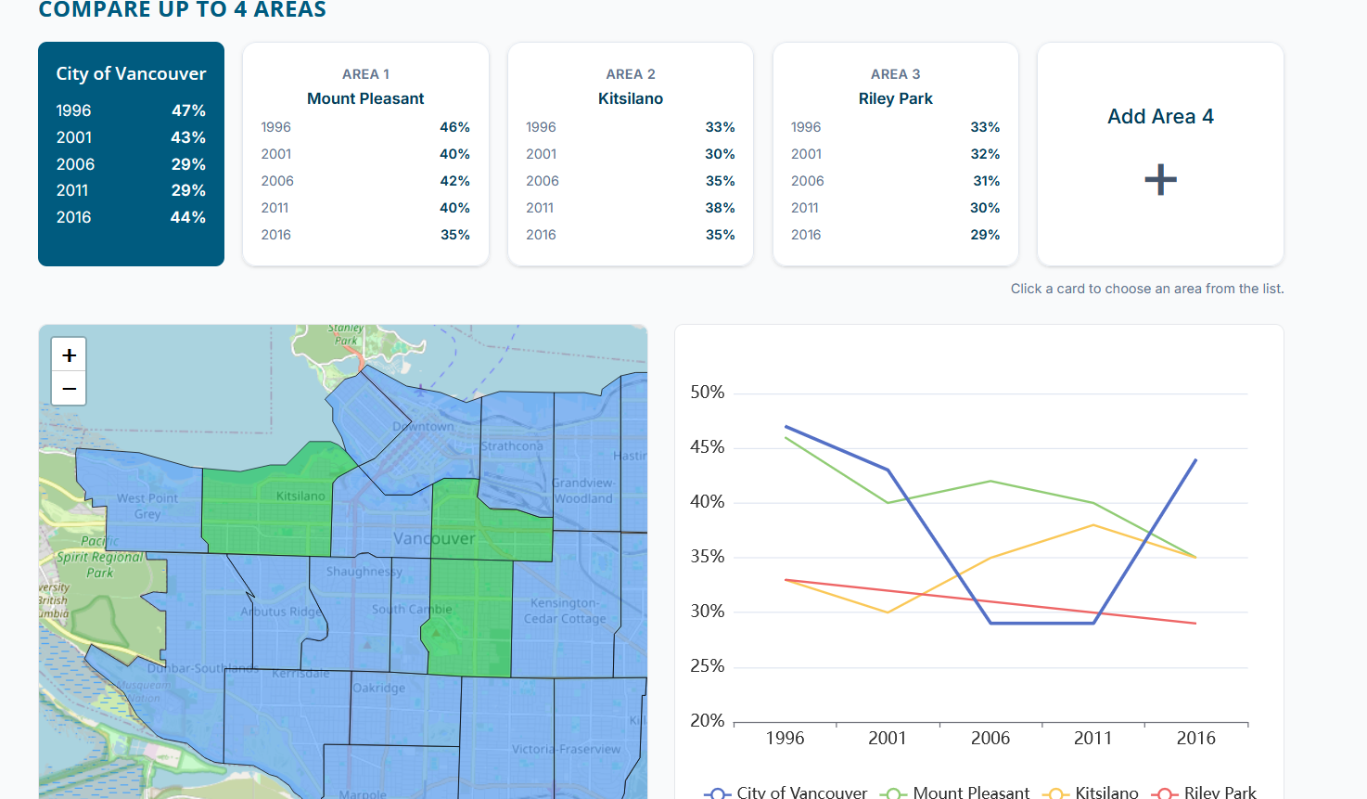Zoom in on the map
The height and width of the screenshot is (799, 1367).
[x=70, y=355]
